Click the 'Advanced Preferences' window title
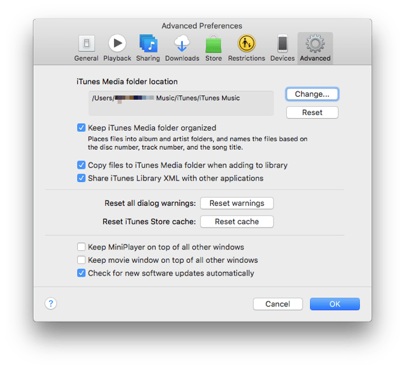405x369 pixels. [202, 26]
